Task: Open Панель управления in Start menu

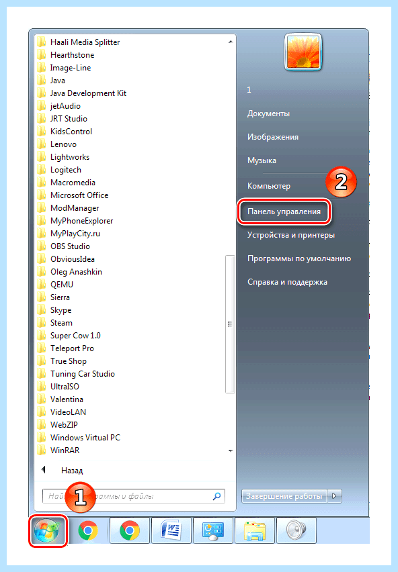Action: click(x=284, y=211)
